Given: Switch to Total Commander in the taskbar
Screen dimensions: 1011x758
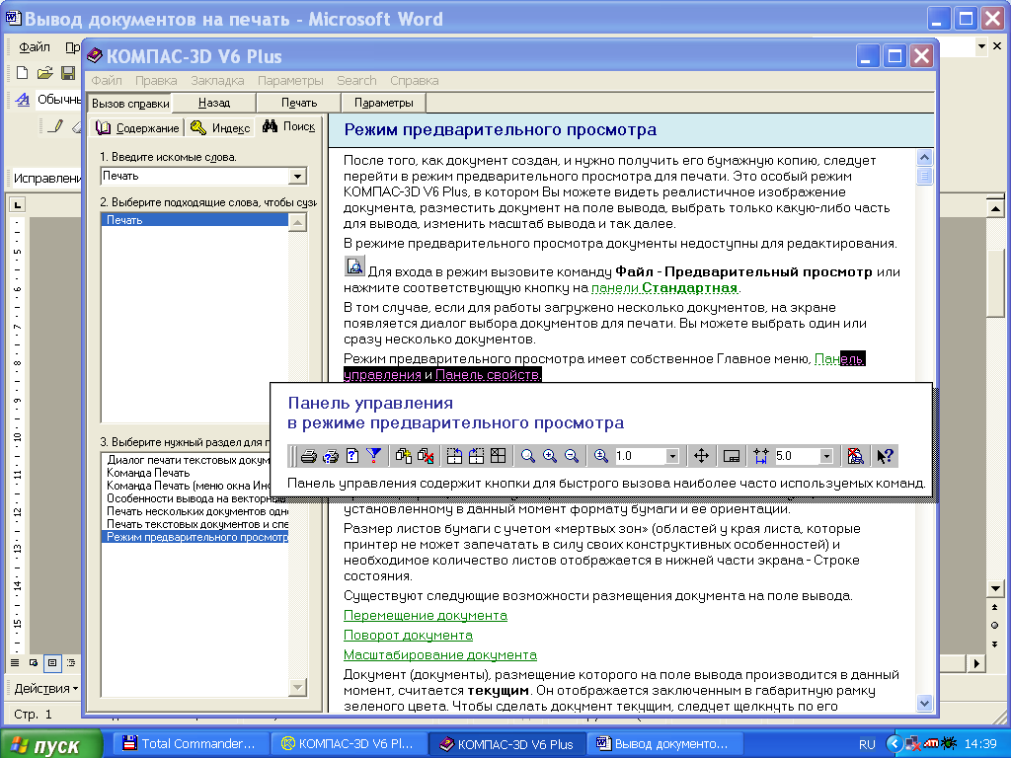Looking at the screenshot, I should click(190, 744).
